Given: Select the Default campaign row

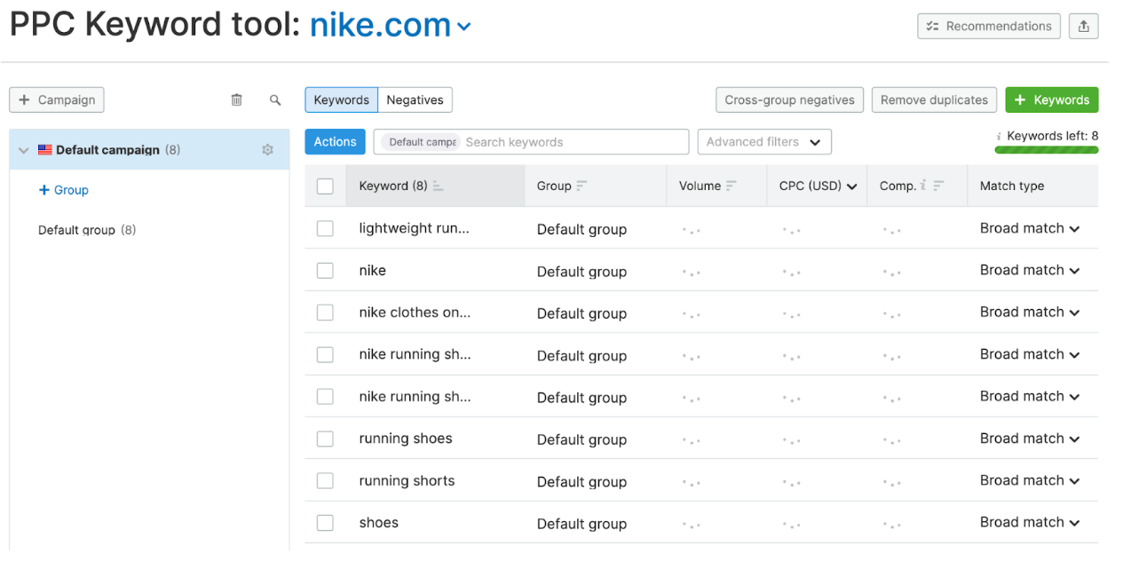Looking at the screenshot, I should (x=149, y=150).
